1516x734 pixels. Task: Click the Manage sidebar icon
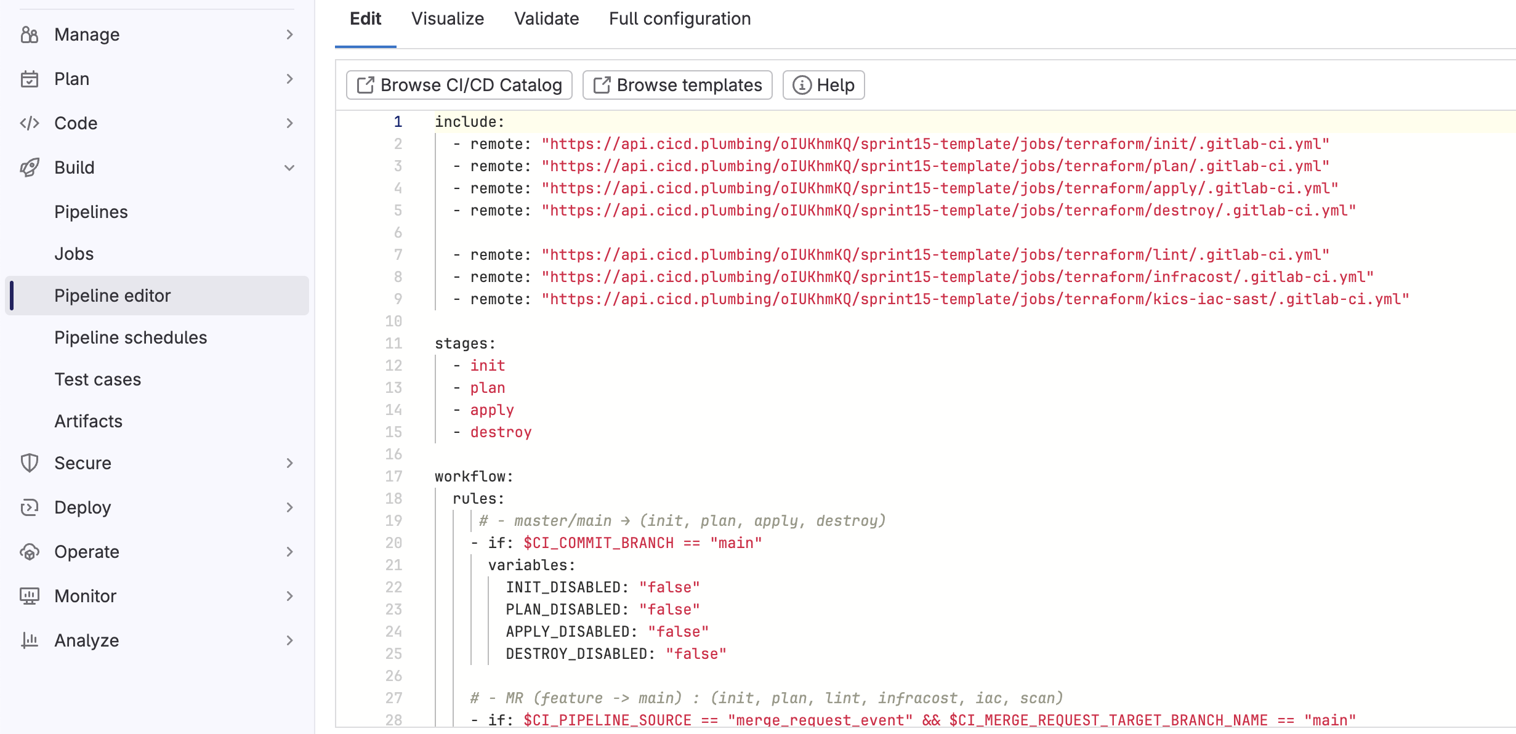pyautogui.click(x=29, y=34)
